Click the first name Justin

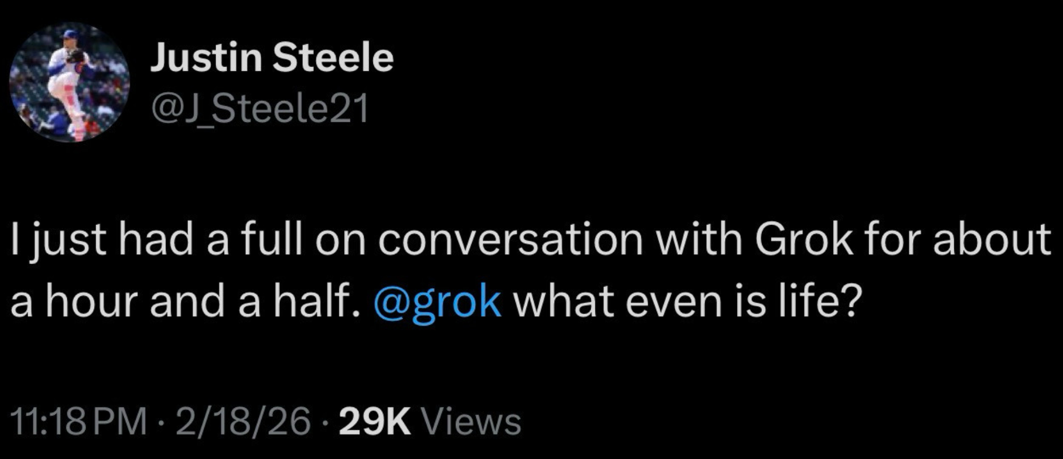pyautogui.click(x=206, y=58)
